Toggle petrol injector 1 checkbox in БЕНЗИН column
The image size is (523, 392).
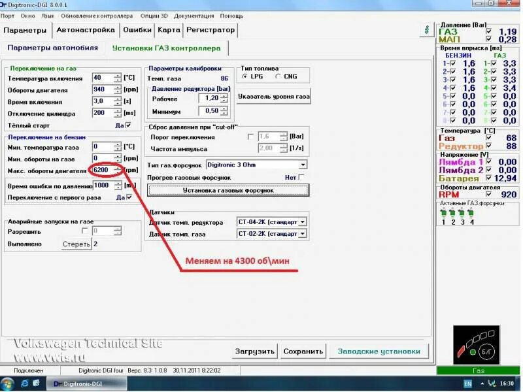point(453,63)
